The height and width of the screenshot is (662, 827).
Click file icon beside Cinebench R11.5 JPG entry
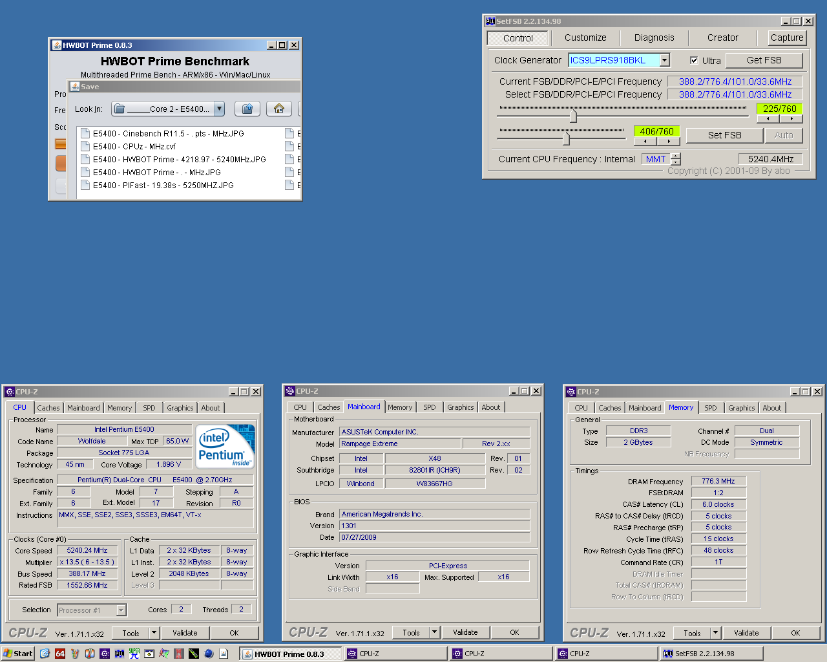tap(85, 133)
